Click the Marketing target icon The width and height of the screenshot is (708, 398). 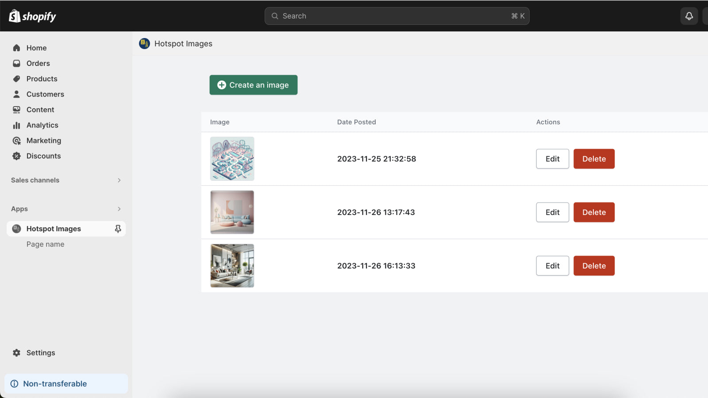pos(16,141)
